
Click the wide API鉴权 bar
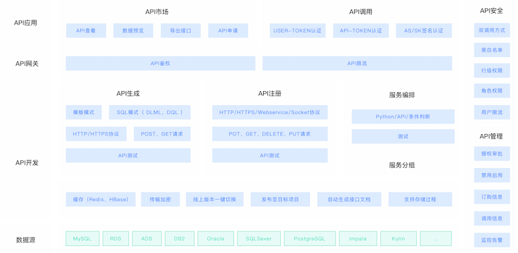160,63
